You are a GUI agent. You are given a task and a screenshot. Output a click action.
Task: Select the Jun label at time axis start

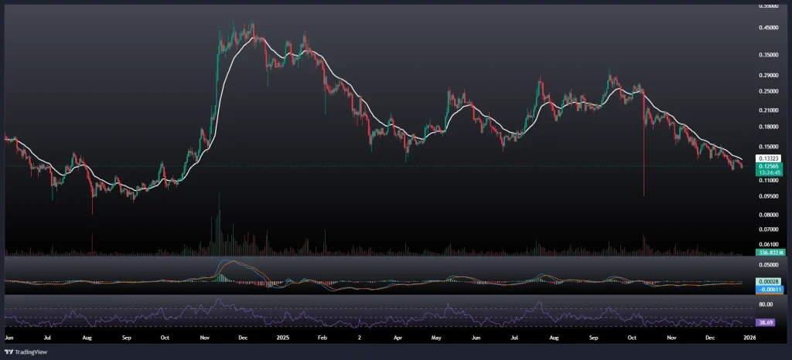pos(9,338)
